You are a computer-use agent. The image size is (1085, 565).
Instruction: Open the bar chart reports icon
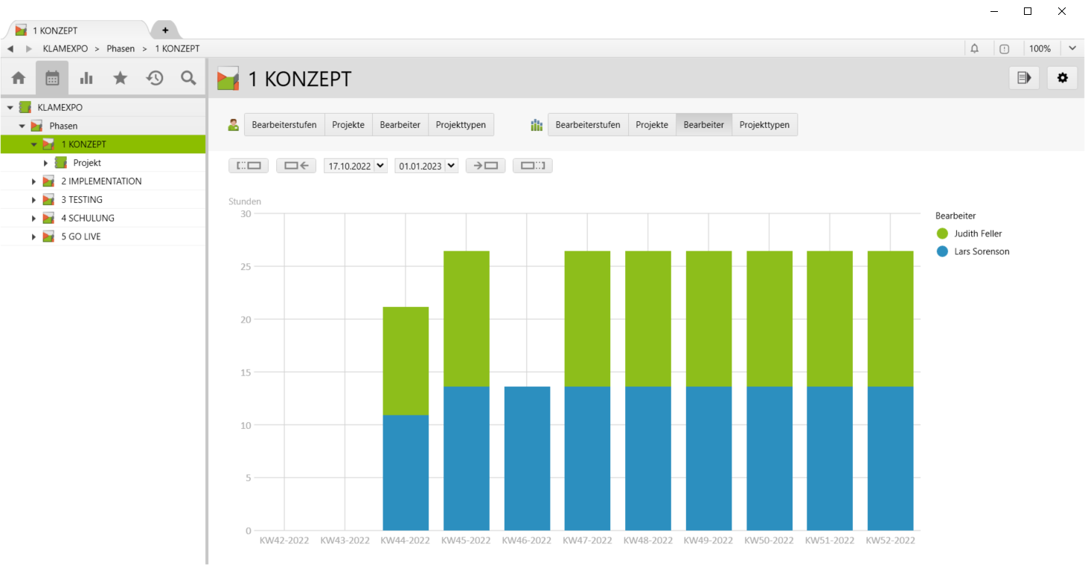tap(86, 78)
